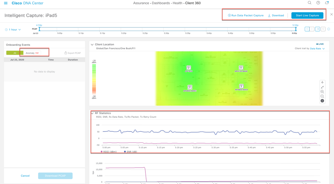Click the Duration column header

pyautogui.click(x=73, y=60)
